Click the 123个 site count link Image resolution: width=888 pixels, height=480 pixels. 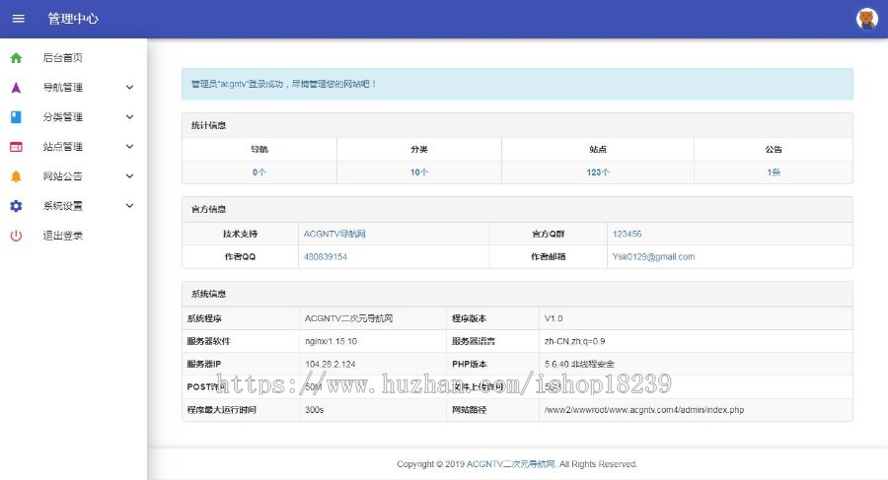tap(598, 171)
